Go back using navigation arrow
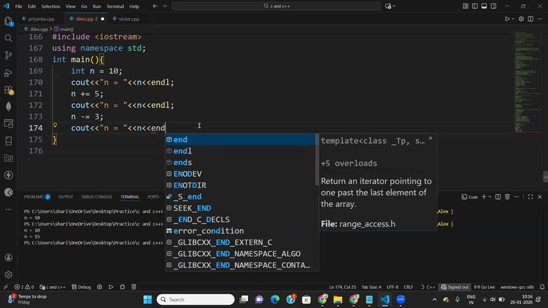548x308 pixels. click(x=155, y=6)
